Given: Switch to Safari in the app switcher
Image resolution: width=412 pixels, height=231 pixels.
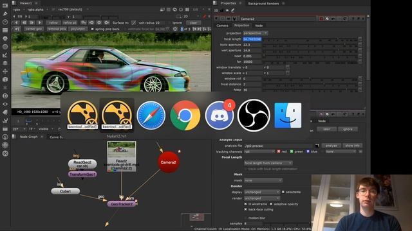Looking at the screenshot, I should pos(151,116).
